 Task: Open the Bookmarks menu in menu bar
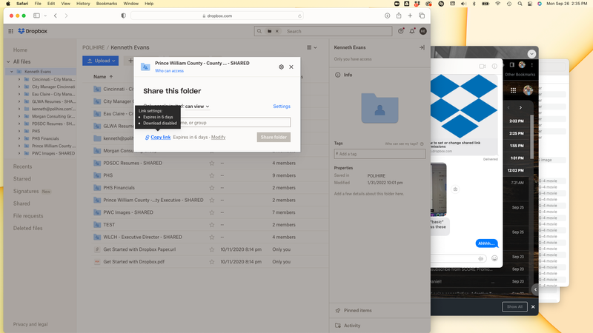(x=107, y=4)
